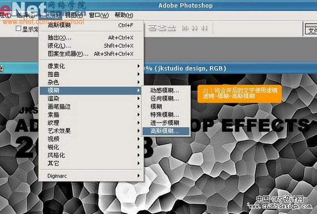Open the Digimarc filter submenu
Screen dimensions: 317x214
click(91, 176)
